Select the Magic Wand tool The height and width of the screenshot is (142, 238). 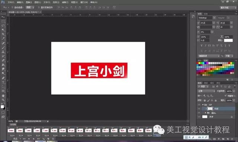pos(3,30)
